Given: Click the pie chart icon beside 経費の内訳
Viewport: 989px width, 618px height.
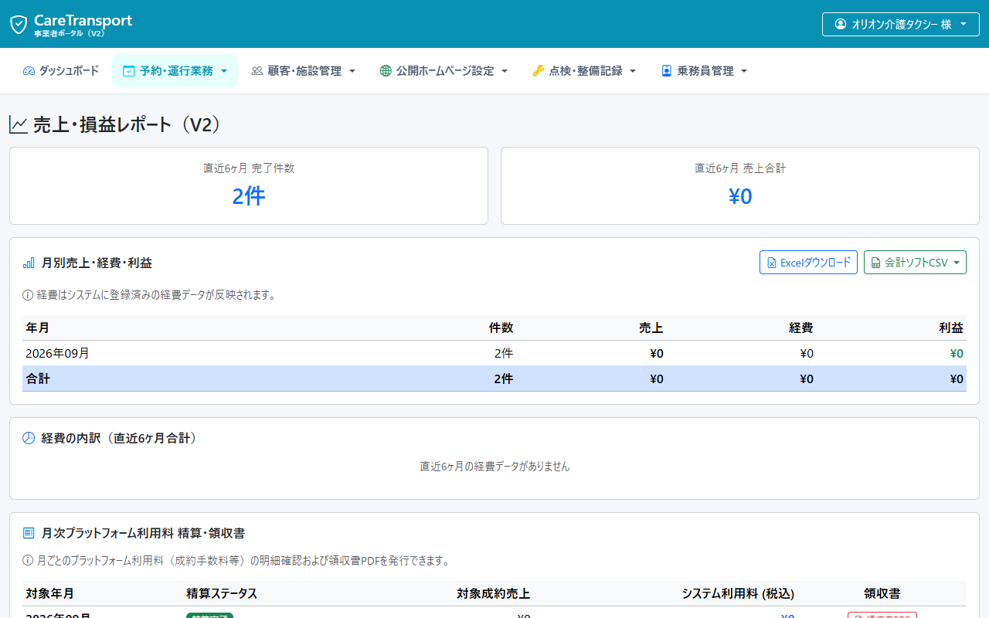Looking at the screenshot, I should click(29, 438).
